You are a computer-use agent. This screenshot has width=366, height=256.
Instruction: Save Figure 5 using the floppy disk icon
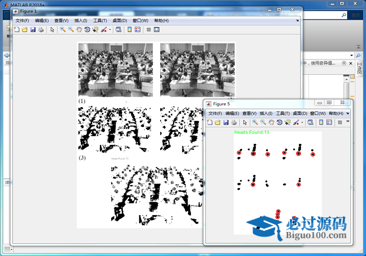(x=226, y=122)
